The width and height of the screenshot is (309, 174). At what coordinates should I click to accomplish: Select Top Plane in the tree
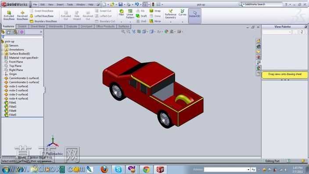(15, 66)
